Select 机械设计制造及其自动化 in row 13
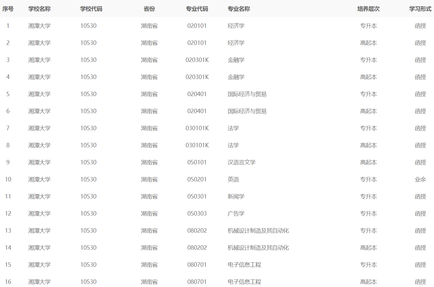 point(258,231)
